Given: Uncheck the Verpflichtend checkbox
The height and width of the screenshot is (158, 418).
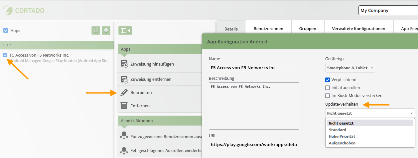Looking at the screenshot, I should coord(328,80).
